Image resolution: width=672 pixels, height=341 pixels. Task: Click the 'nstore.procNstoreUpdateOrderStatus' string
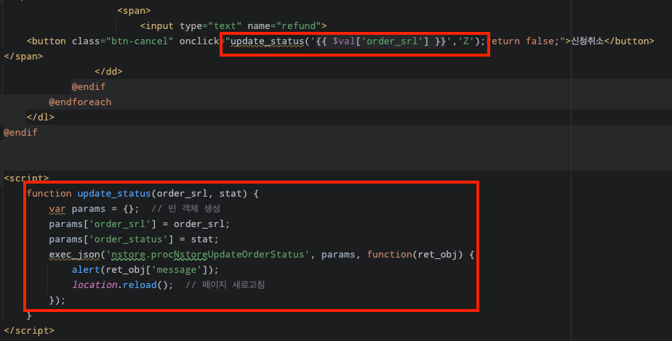[x=208, y=255]
